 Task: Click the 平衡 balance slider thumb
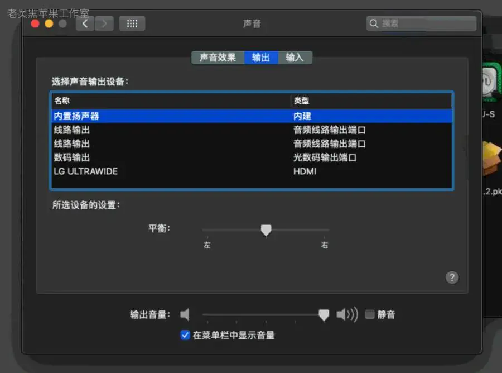[x=266, y=231]
